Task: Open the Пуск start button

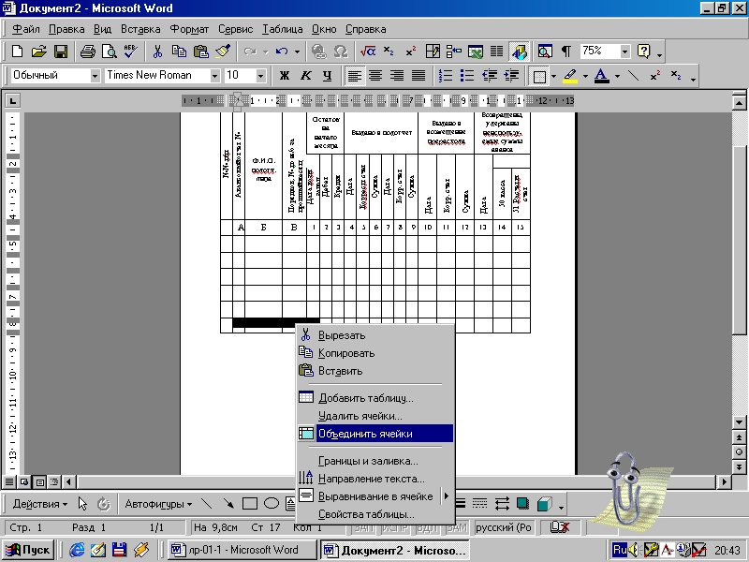Action: pos(28,550)
